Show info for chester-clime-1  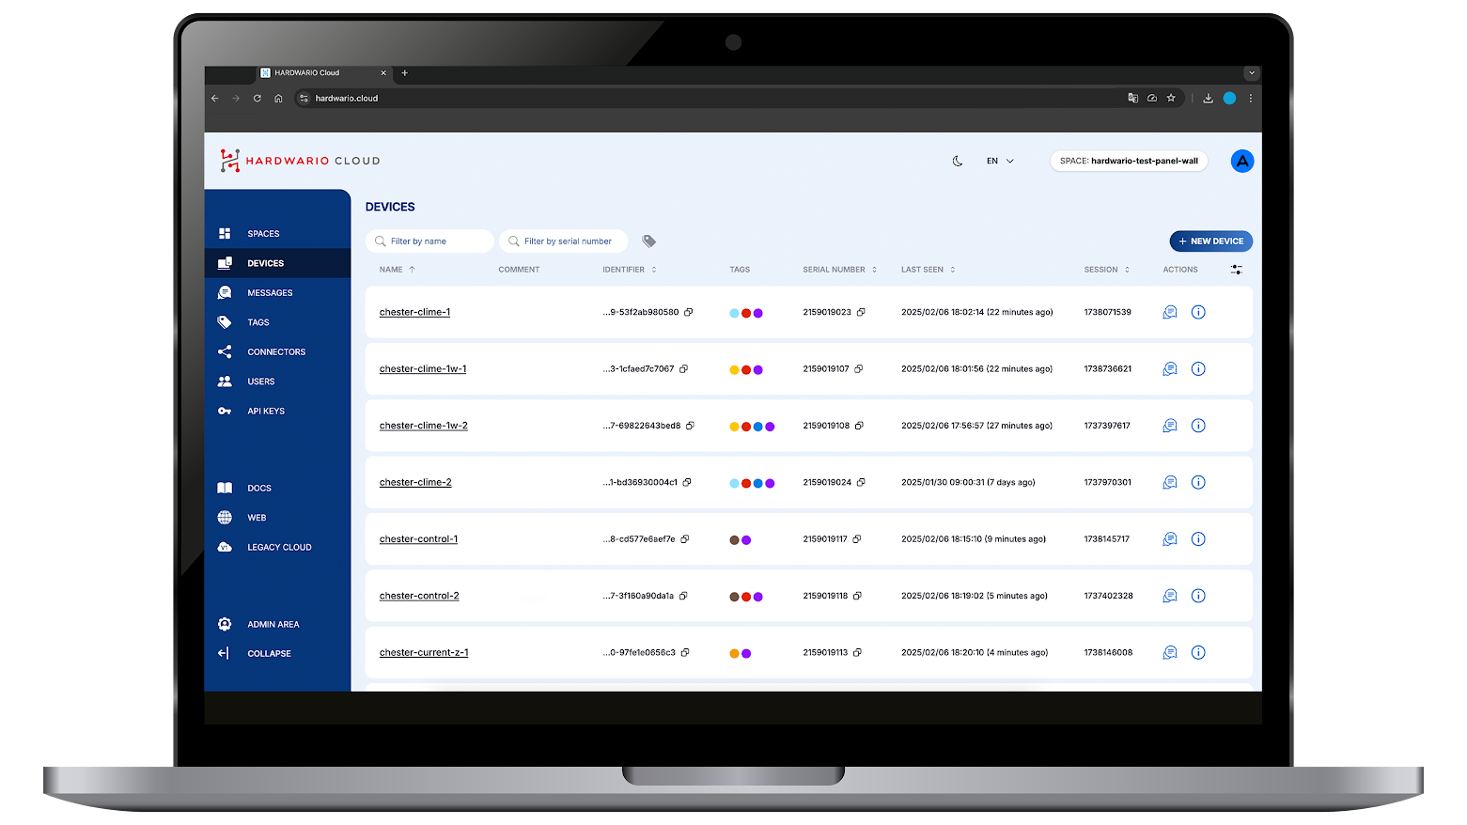click(1198, 312)
